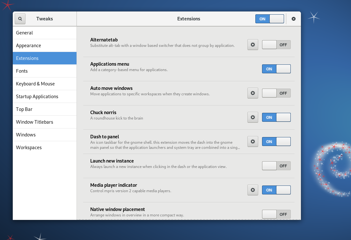Click the Tweaks title in the header

[x=45, y=19]
